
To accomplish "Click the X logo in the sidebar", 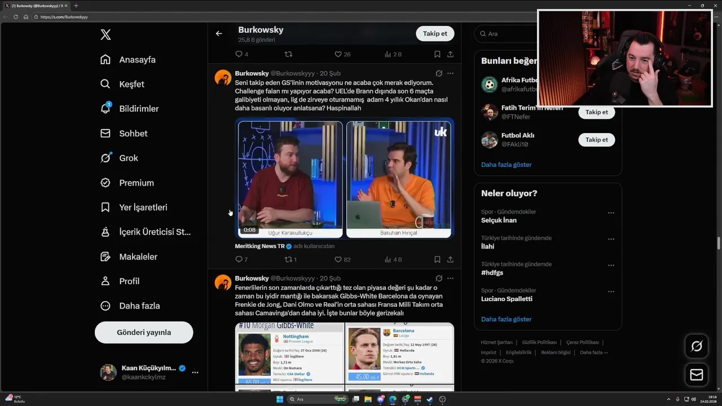I will coord(105,34).
